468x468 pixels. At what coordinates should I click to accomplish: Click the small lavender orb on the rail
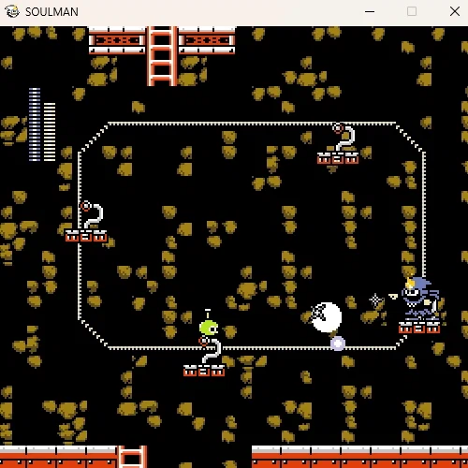click(x=338, y=344)
